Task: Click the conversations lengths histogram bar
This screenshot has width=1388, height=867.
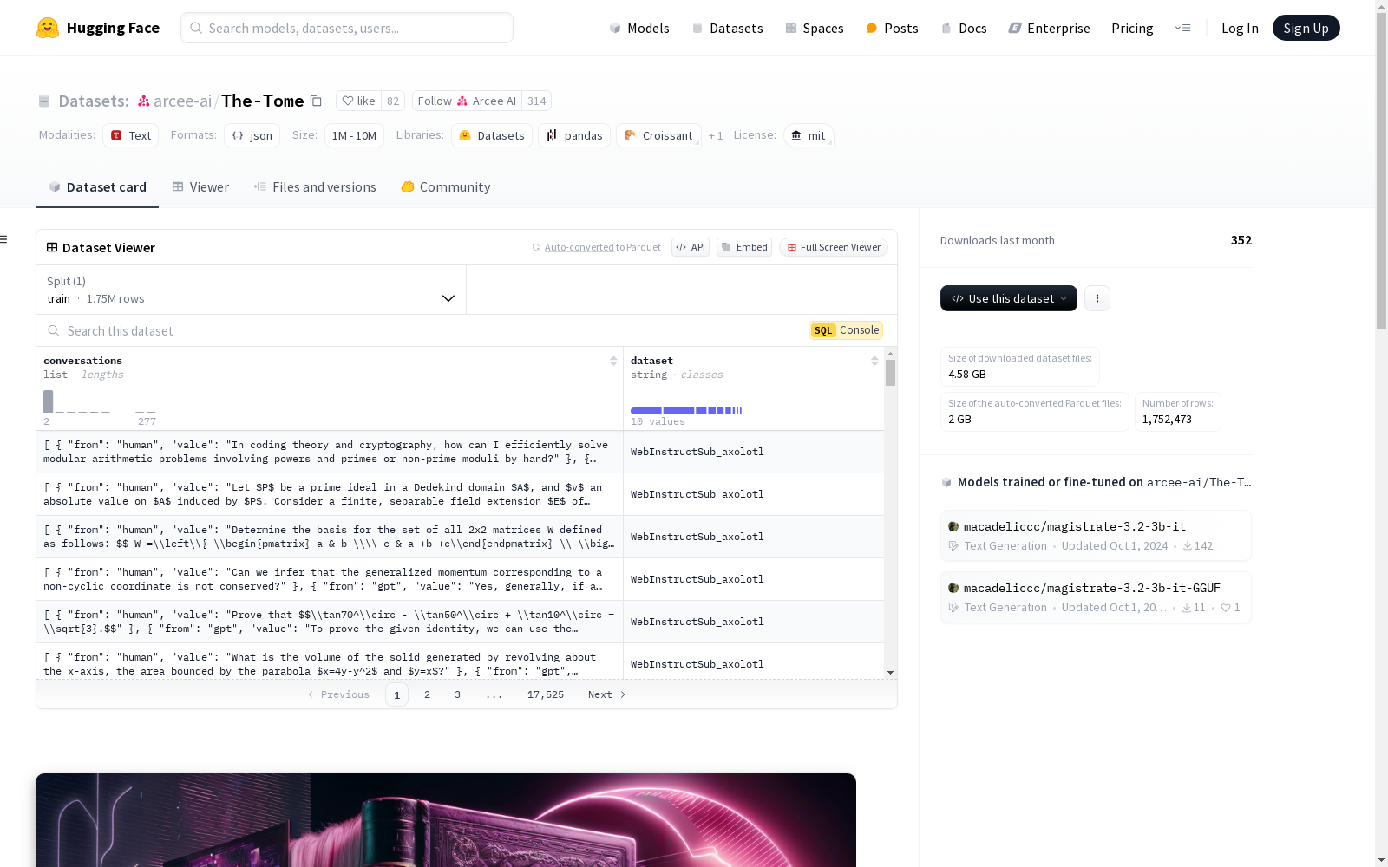Action: [x=49, y=401]
